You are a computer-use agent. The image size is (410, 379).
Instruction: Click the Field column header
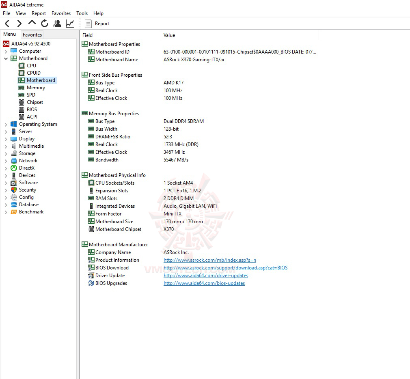tap(120, 35)
